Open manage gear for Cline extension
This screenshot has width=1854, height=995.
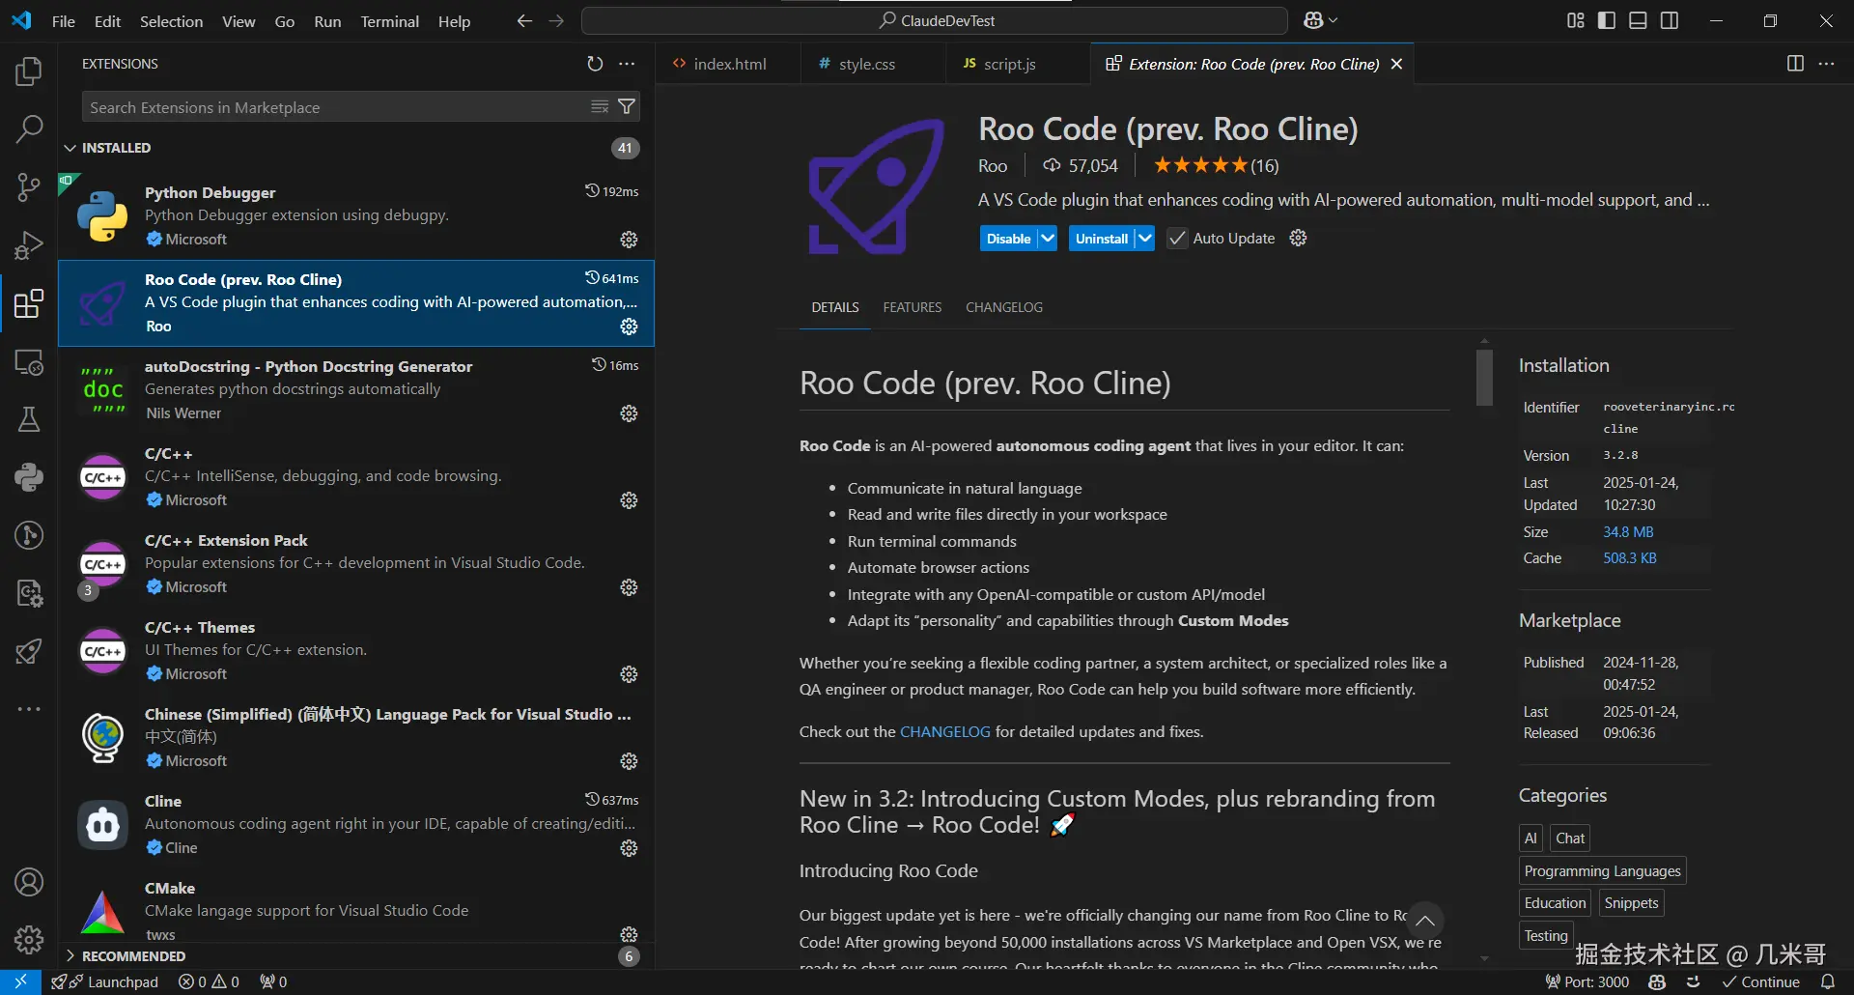tap(629, 848)
